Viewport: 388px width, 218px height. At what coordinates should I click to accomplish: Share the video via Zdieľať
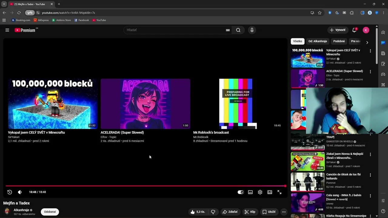pos(230,212)
